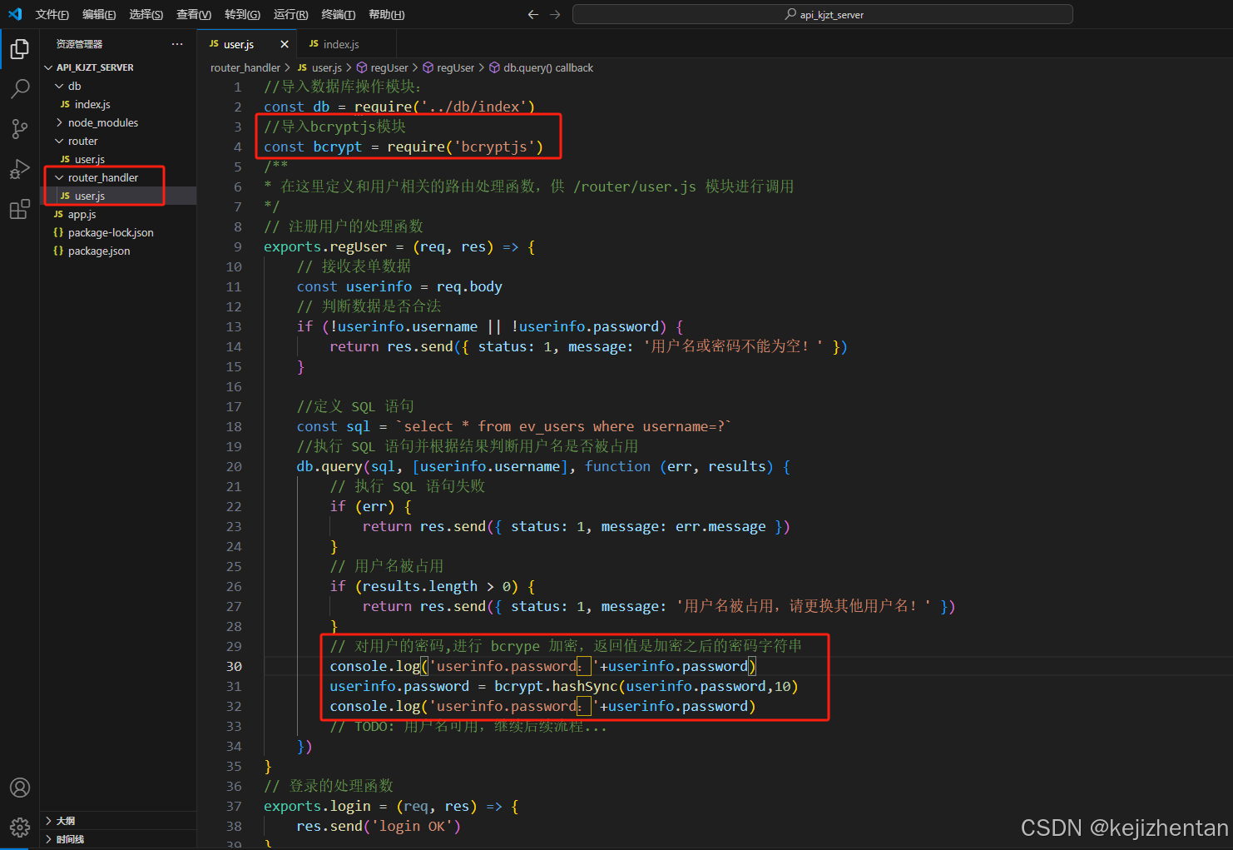
Task: Open the Extensions view
Action: click(20, 209)
